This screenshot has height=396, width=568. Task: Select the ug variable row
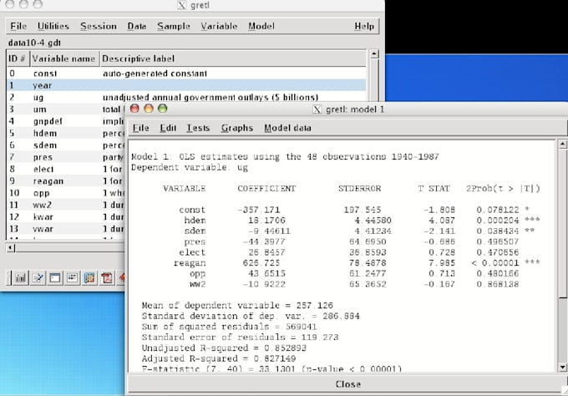tap(38, 98)
